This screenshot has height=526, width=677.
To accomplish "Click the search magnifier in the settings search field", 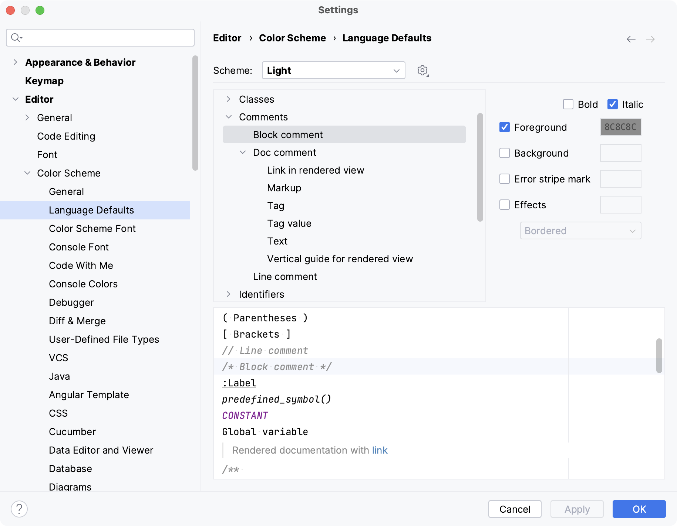I will coord(16,37).
